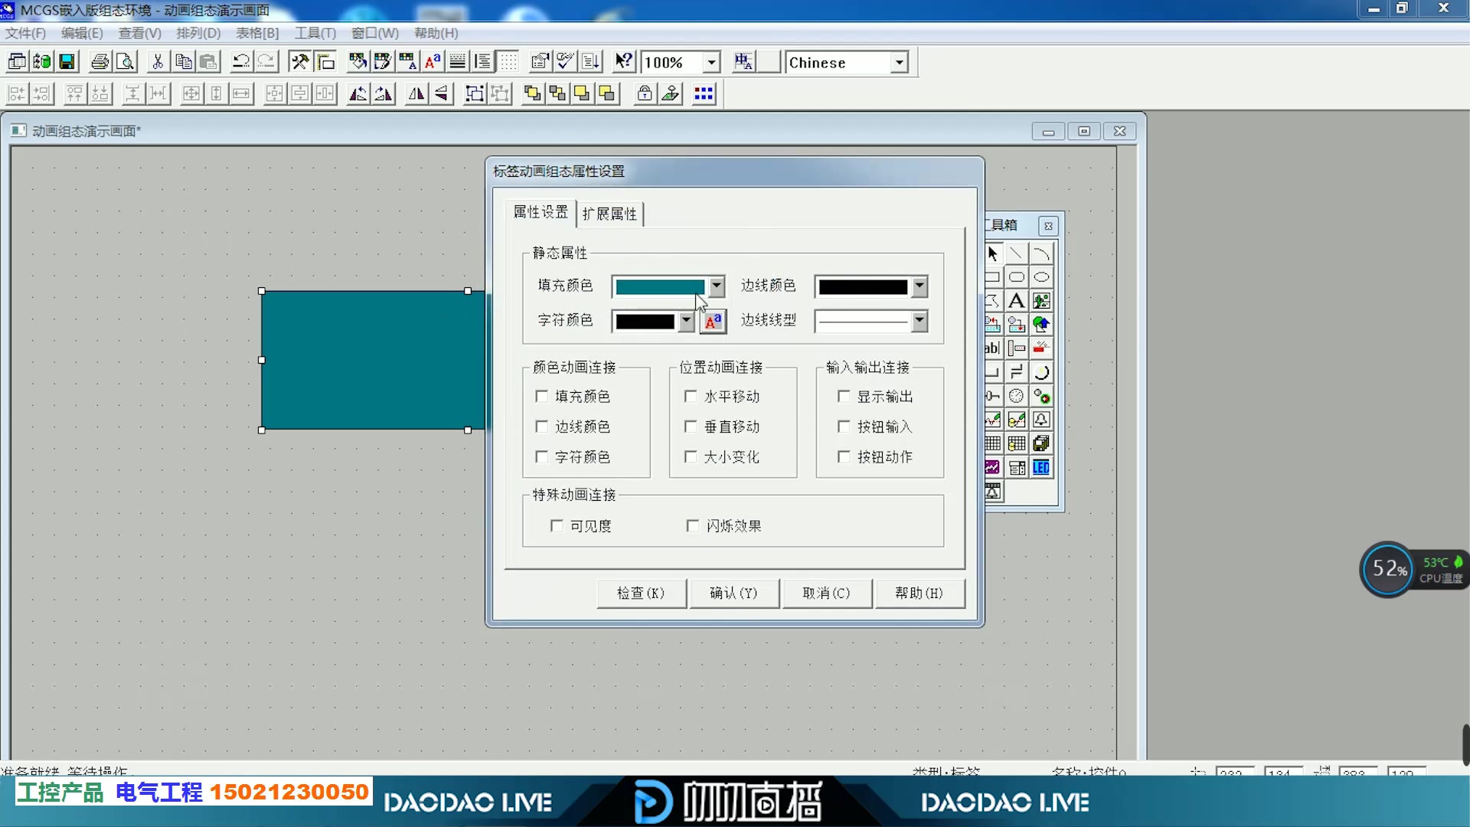Select the ellipse tool in toolbox
This screenshot has height=827, width=1470.
point(1040,277)
